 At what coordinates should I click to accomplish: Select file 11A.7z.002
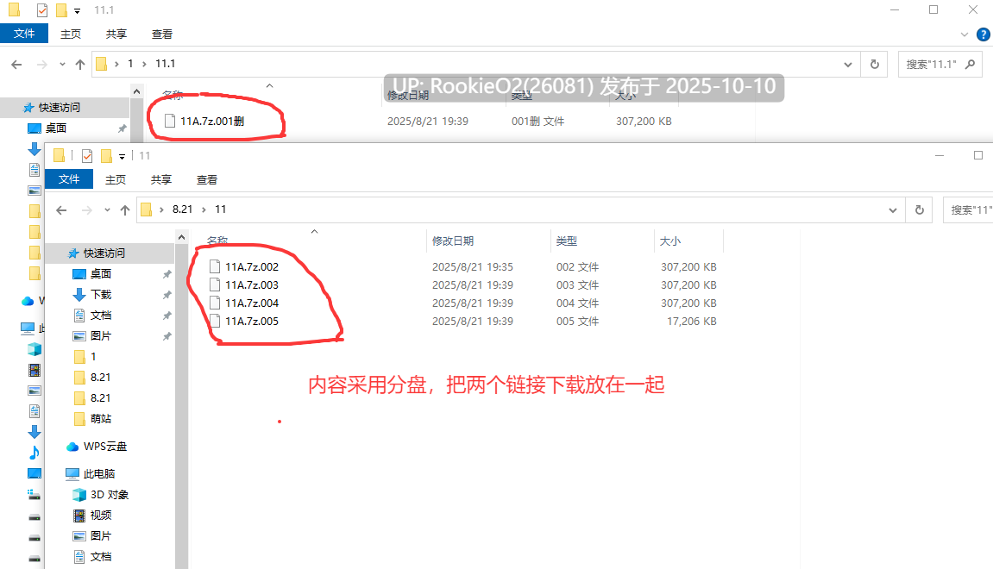[x=251, y=267]
